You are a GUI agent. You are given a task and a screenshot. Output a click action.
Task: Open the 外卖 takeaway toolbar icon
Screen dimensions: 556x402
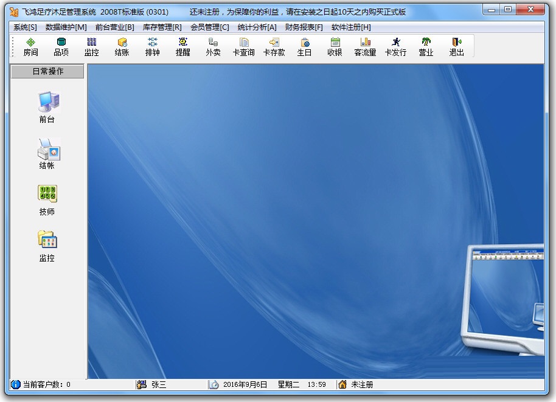(x=213, y=47)
